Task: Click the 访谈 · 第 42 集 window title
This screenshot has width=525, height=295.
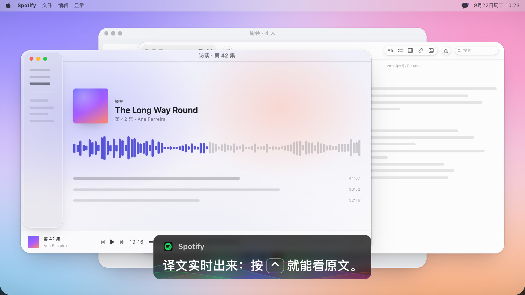Action: [217, 56]
